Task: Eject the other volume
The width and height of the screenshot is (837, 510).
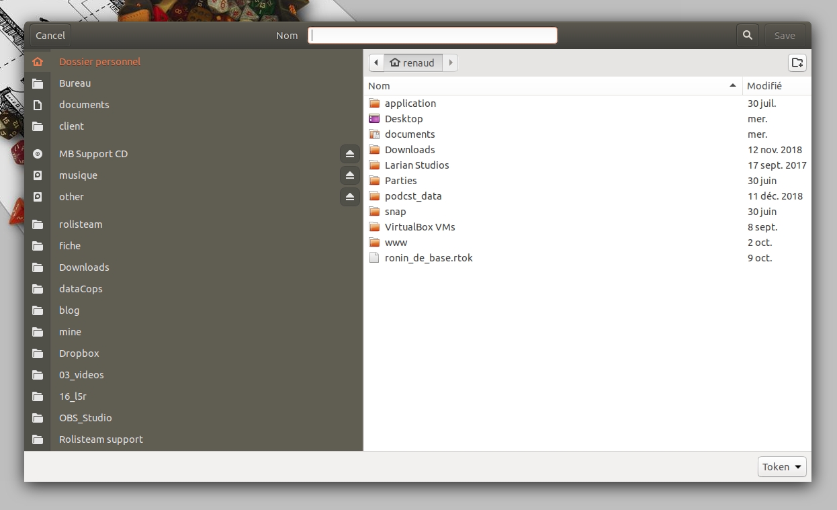Action: (x=349, y=197)
